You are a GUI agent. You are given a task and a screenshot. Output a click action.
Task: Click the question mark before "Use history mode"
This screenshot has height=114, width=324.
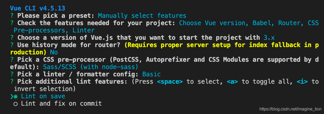coord(12,45)
